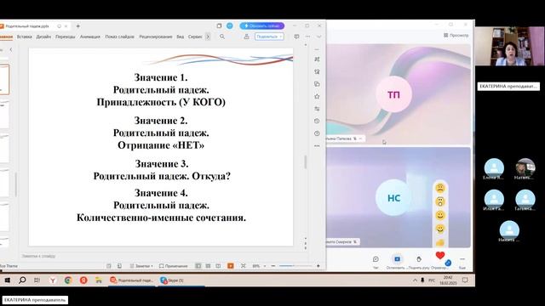This screenshot has width=545, height=306.
Task: Open the Анимация tab
Action: pyautogui.click(x=90, y=37)
